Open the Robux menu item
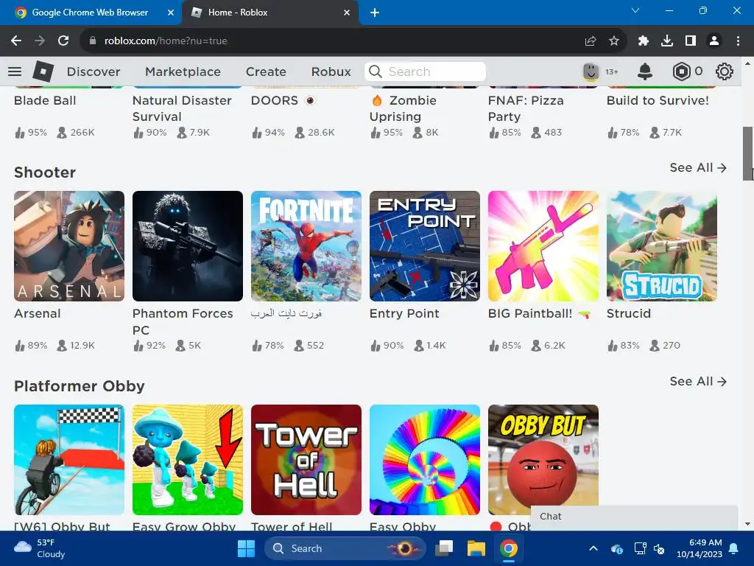Image resolution: width=754 pixels, height=566 pixels. coord(331,71)
